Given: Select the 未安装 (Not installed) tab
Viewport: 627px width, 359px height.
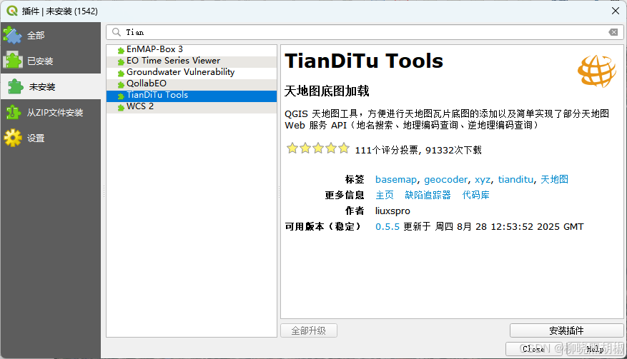Looking at the screenshot, I should tap(50, 86).
